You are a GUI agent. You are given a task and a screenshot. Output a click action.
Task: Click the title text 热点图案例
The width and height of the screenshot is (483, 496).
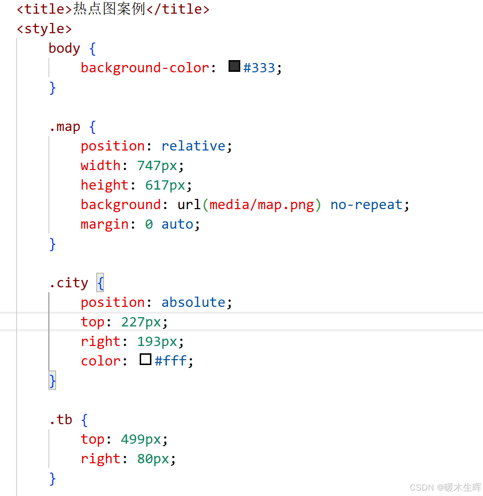coord(109,9)
